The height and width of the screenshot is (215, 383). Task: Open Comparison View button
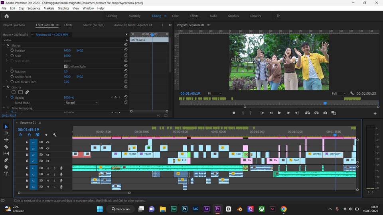point(334,113)
